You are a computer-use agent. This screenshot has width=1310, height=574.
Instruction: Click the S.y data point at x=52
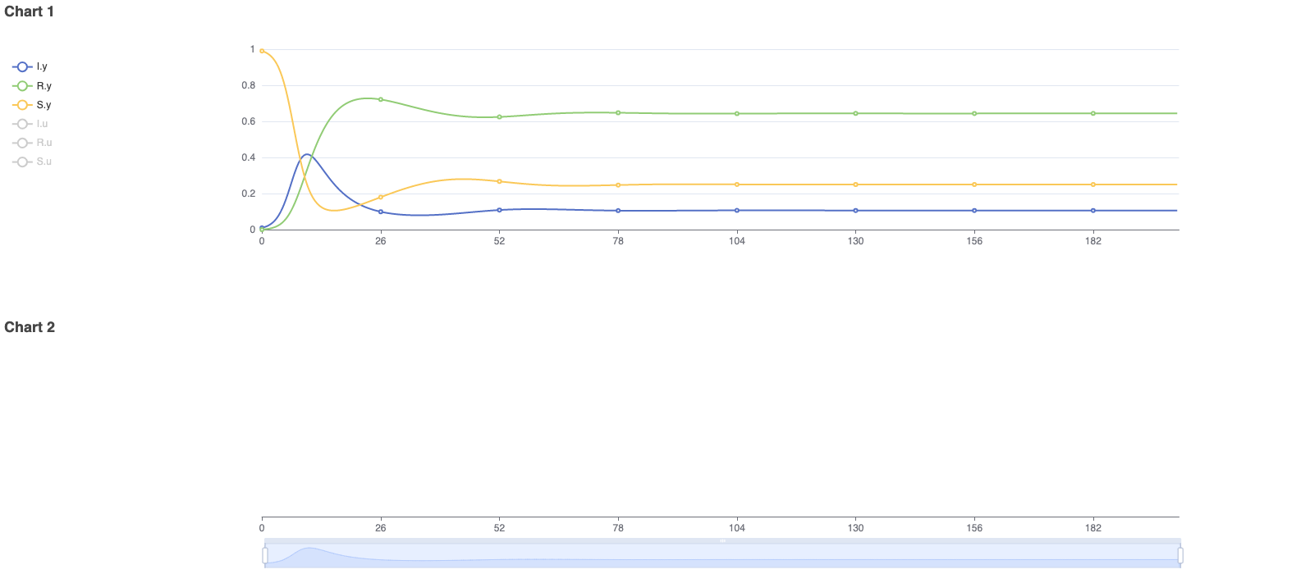[x=499, y=181]
